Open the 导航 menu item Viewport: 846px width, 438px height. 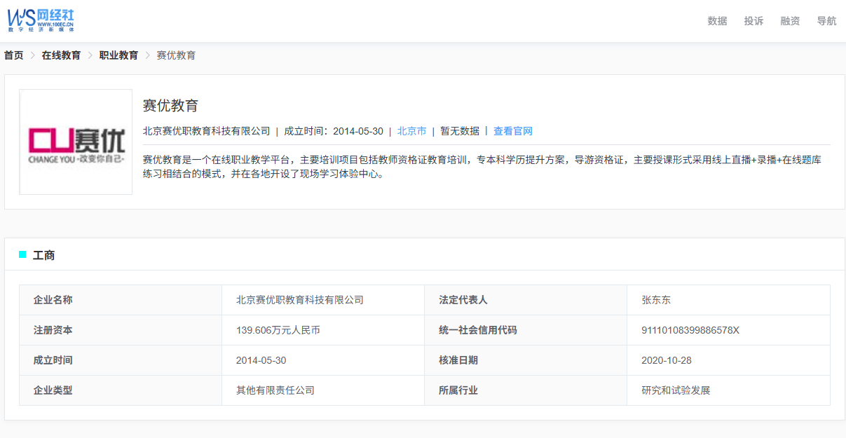click(827, 21)
